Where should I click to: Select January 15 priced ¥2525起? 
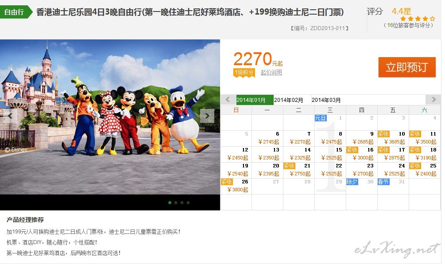(330, 154)
